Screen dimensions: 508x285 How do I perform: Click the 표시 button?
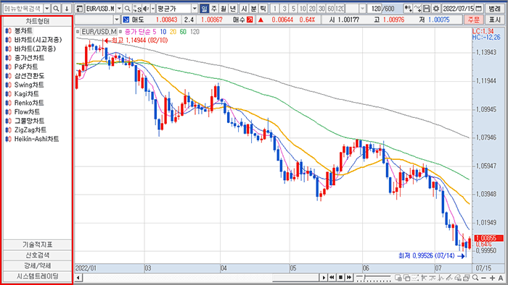click(494, 20)
